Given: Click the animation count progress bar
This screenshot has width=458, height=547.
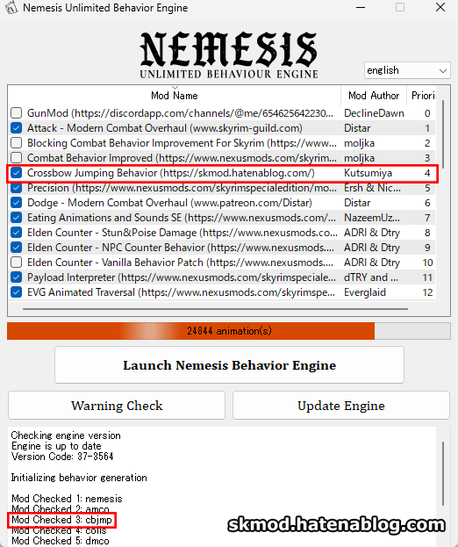Looking at the screenshot, I should [x=229, y=331].
